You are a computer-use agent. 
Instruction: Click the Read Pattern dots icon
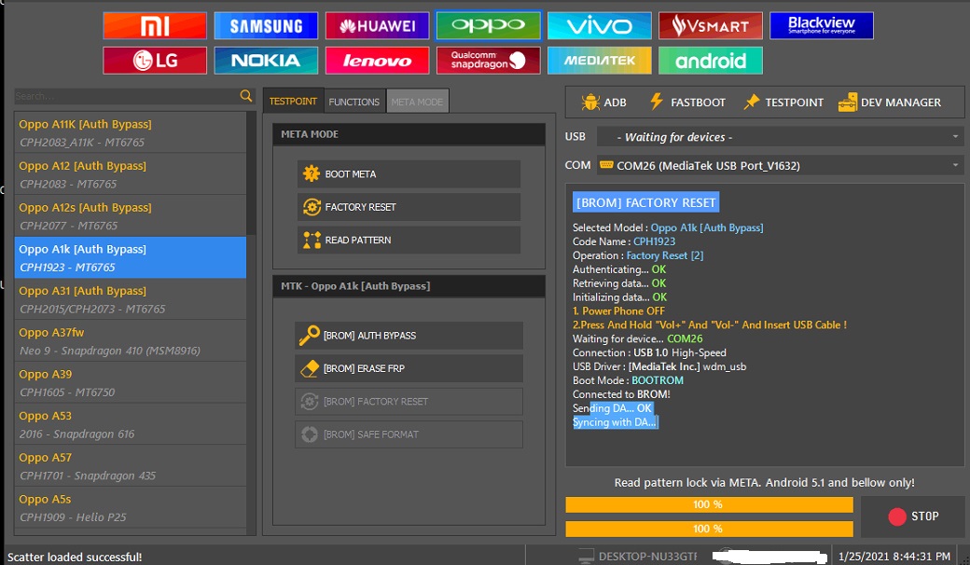(x=312, y=240)
